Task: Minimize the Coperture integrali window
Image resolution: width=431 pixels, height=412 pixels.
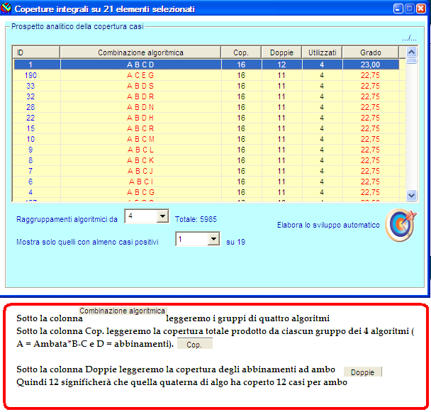Action: [x=398, y=9]
